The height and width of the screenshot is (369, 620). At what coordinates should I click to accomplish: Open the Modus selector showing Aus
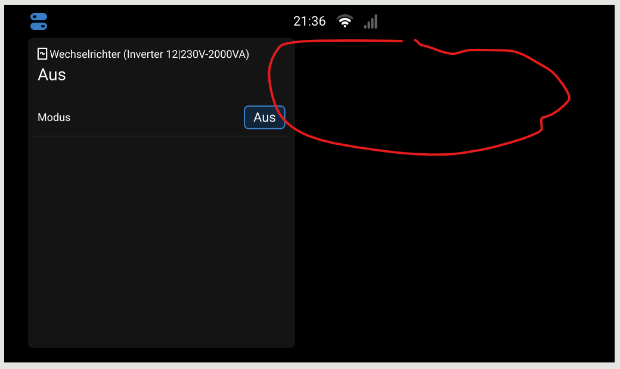pyautogui.click(x=265, y=117)
